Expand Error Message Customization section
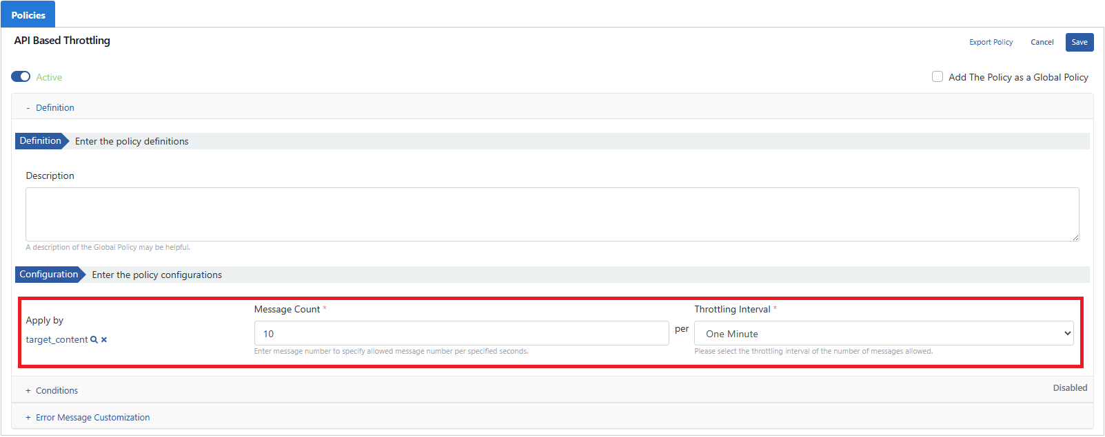1105x437 pixels. click(92, 418)
